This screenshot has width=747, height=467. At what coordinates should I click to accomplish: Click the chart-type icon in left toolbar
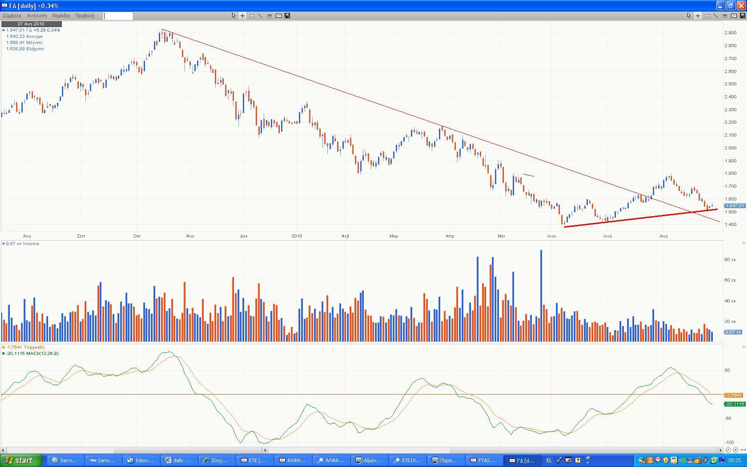(278, 16)
